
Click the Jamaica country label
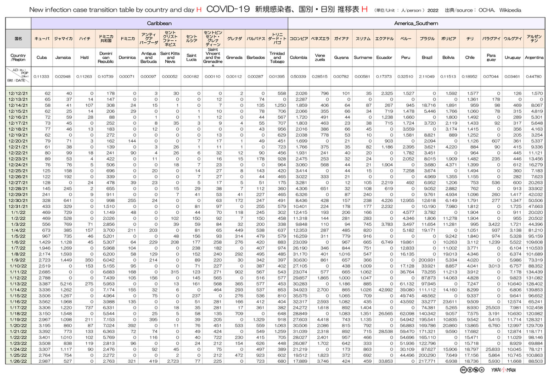(63, 58)
